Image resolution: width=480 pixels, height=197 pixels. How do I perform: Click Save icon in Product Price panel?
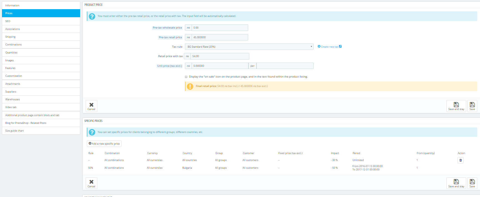(x=472, y=106)
